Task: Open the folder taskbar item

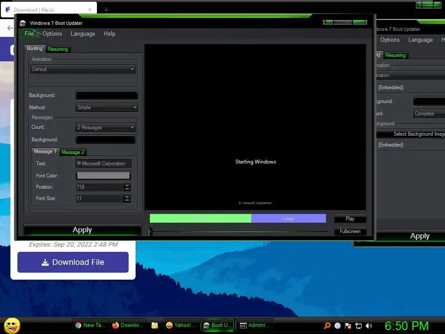Action: click(155, 325)
